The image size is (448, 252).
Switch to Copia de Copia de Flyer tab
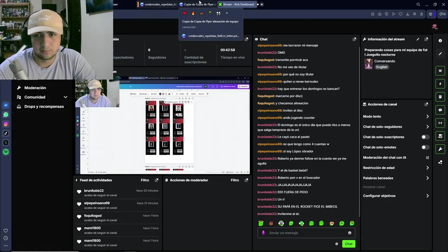point(198,5)
